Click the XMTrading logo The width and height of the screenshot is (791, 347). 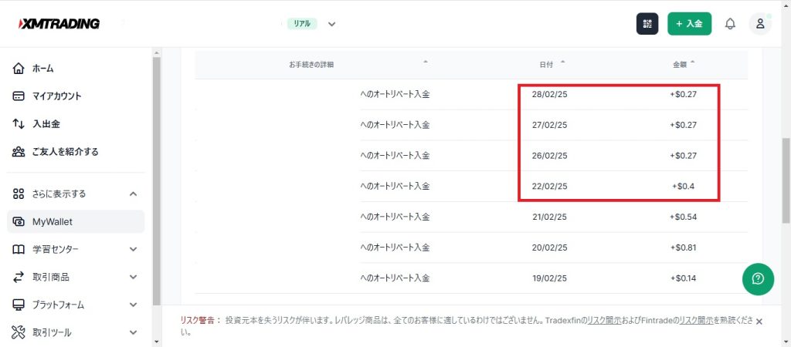click(59, 24)
